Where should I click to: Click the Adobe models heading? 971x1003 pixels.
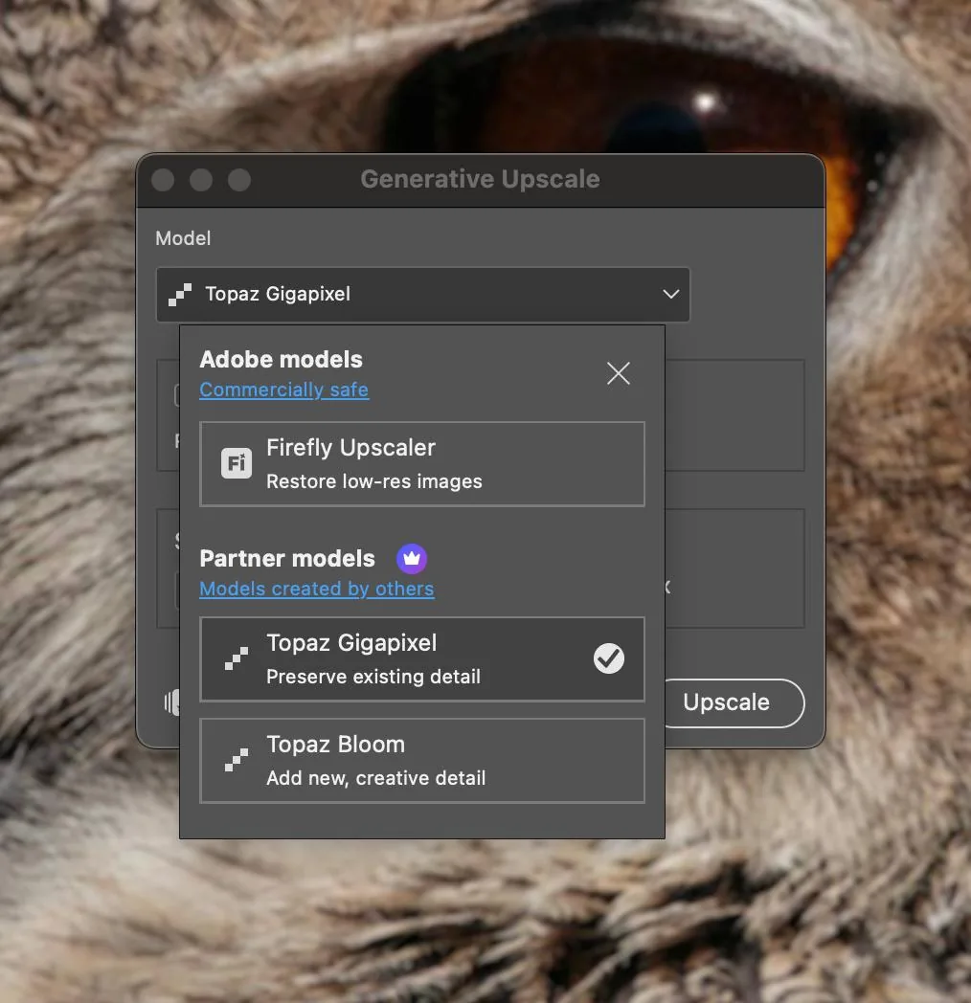click(281, 360)
